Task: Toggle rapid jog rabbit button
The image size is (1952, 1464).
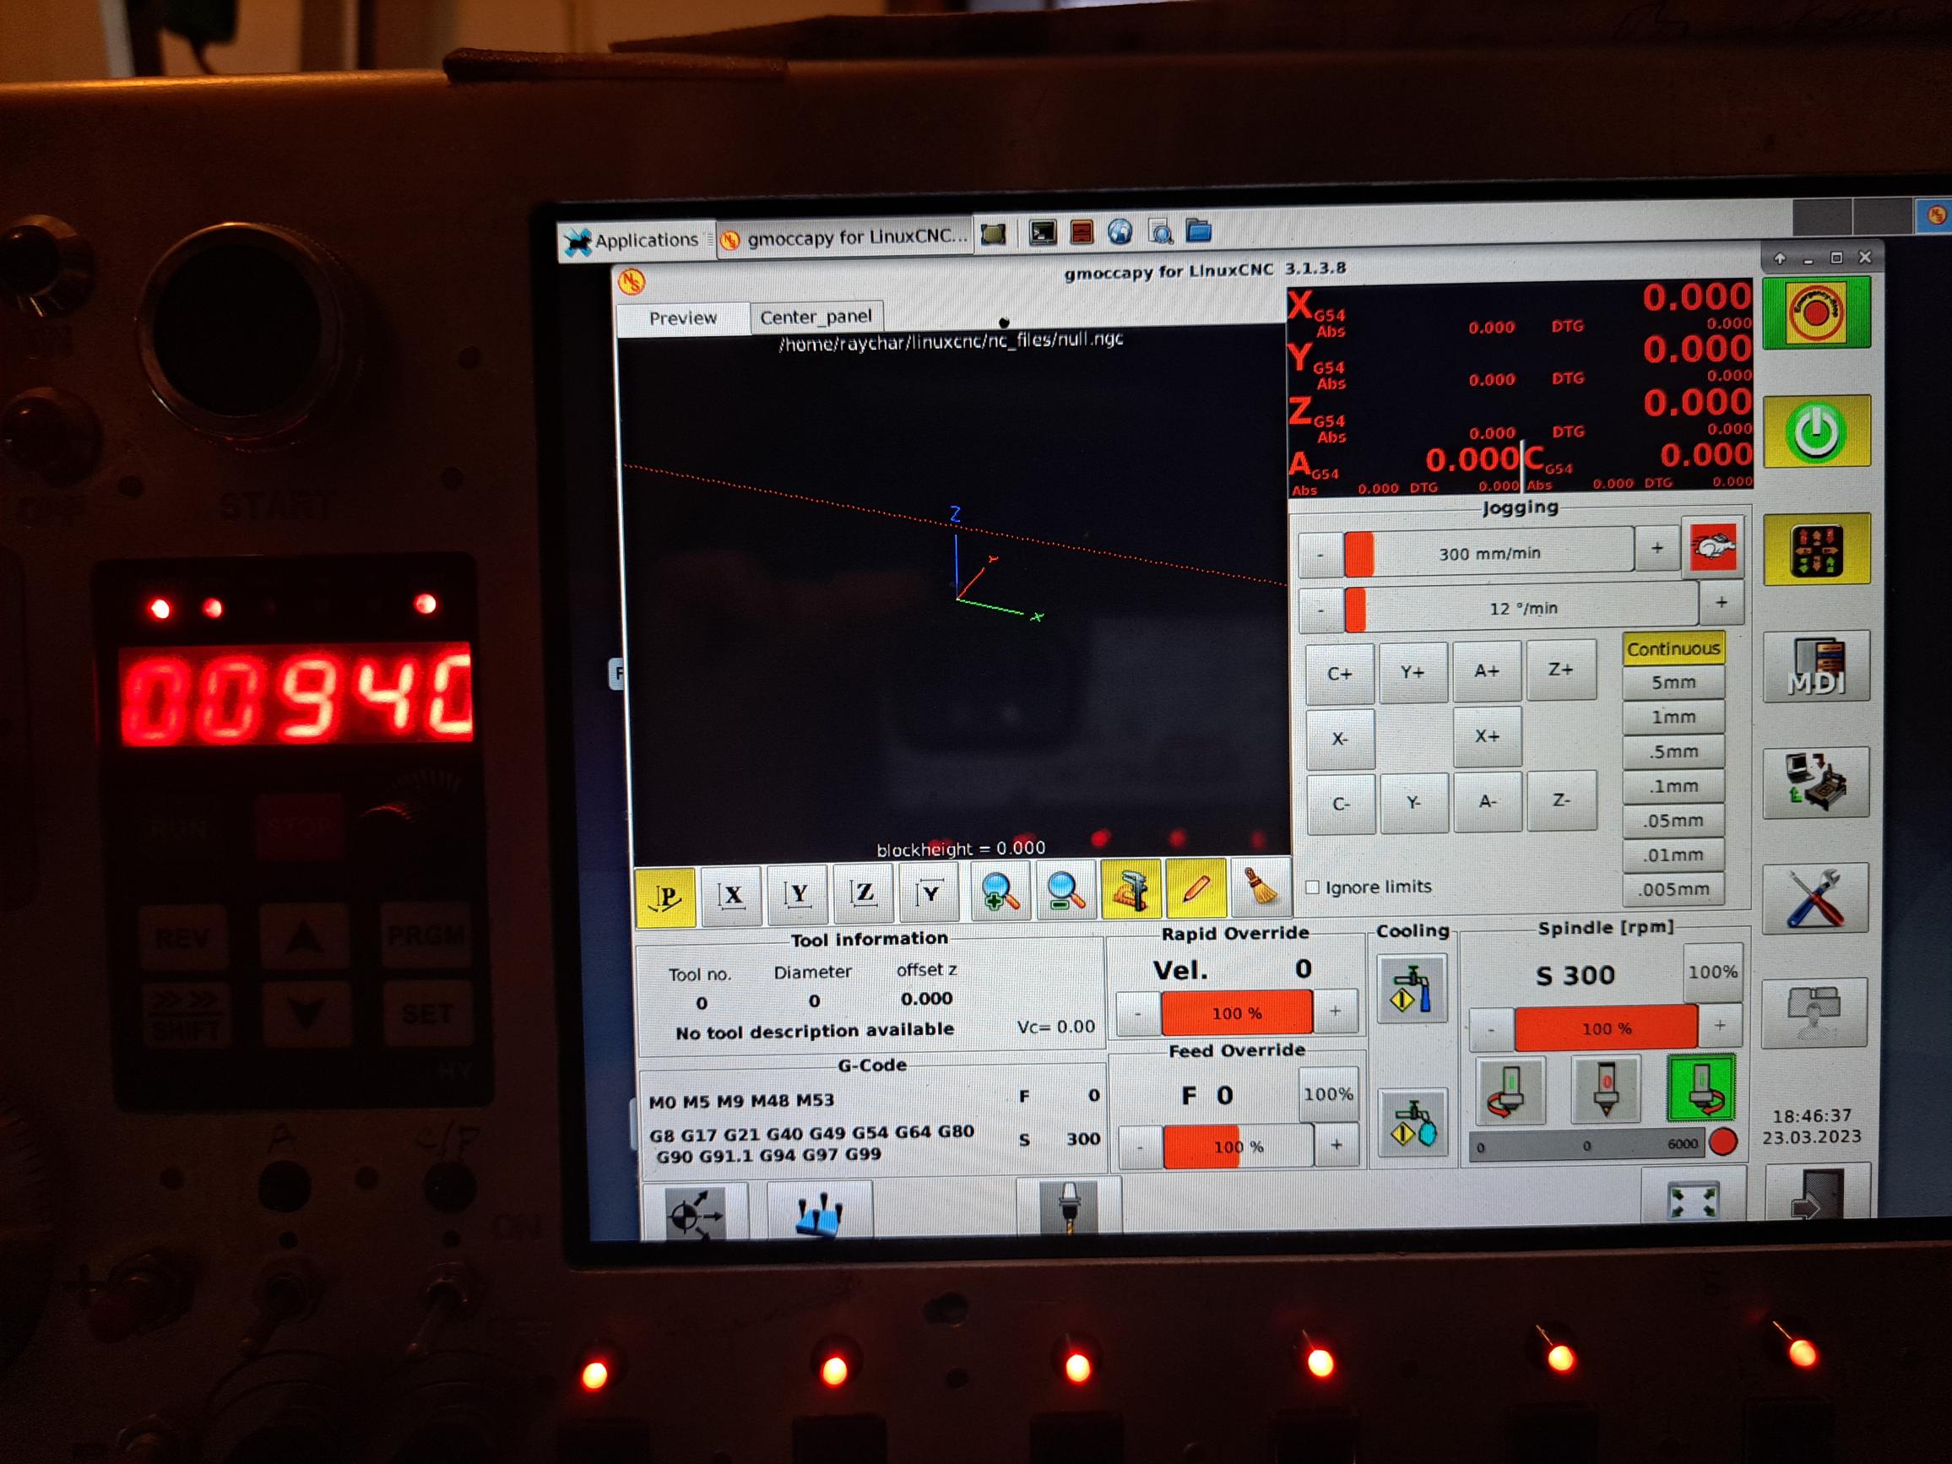Action: pyautogui.click(x=1712, y=548)
